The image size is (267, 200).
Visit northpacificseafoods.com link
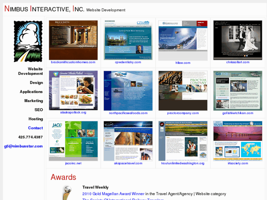(128, 113)
